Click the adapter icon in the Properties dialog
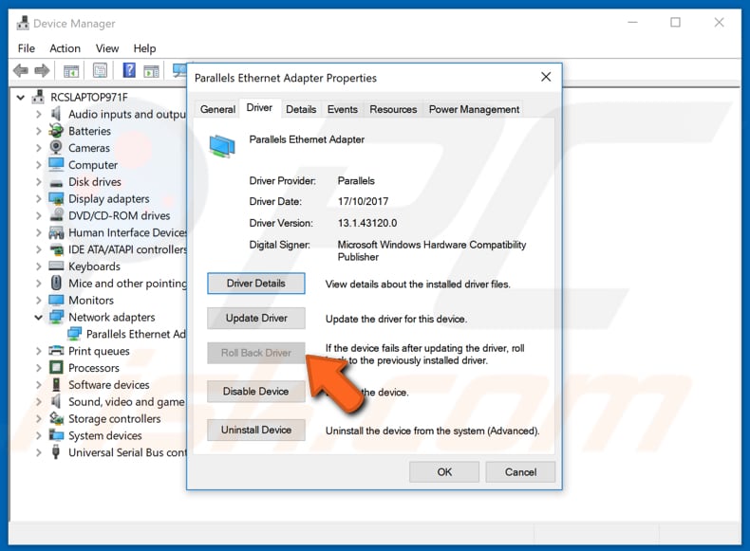Screen dimensions: 750x551 click(x=222, y=146)
